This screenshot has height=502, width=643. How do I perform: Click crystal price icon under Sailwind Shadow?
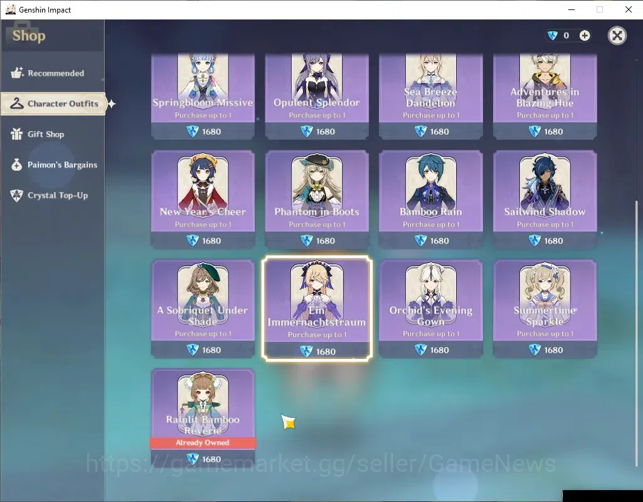534,241
